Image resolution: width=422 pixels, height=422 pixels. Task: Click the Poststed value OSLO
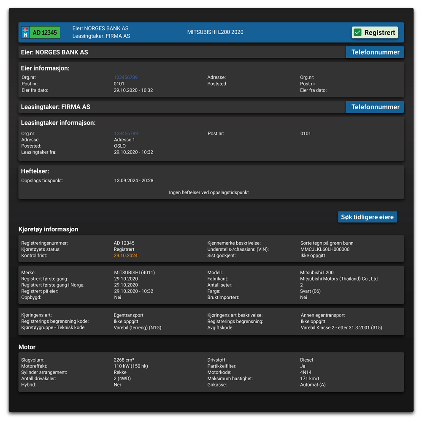tap(120, 146)
